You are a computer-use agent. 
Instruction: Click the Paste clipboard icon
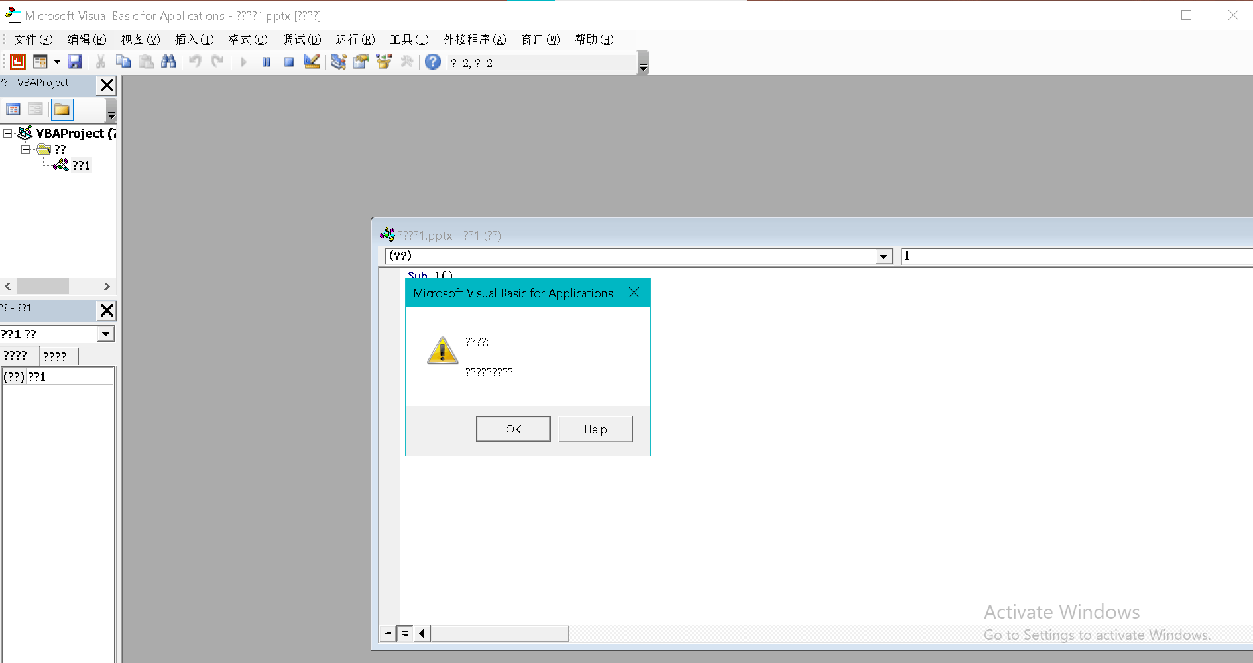click(x=146, y=62)
